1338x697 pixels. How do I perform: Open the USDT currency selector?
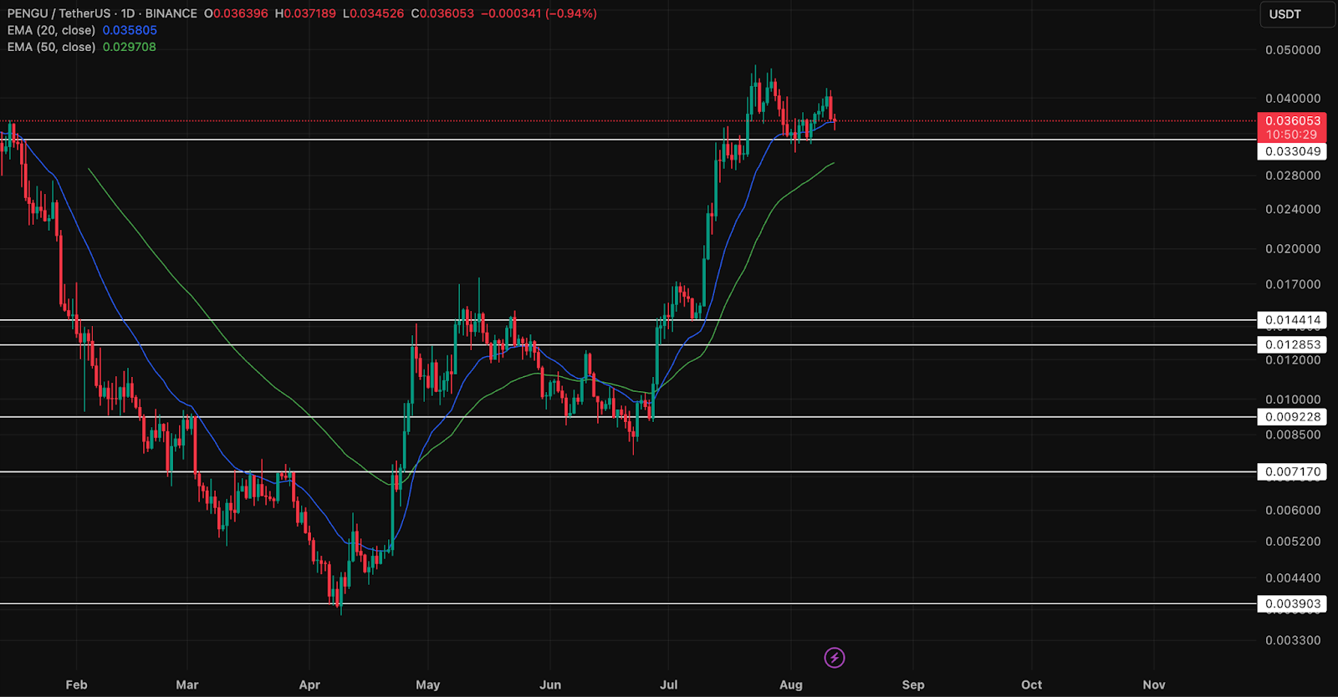[1296, 14]
